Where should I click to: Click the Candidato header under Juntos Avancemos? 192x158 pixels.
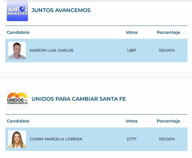coord(18,32)
